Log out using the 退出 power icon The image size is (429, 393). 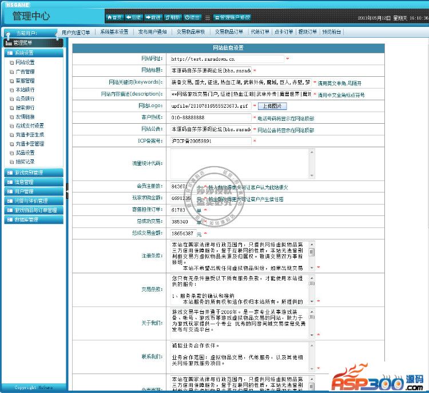(x=192, y=17)
